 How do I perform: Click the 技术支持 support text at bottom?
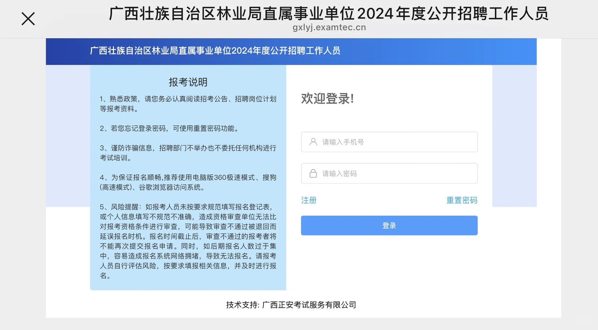(x=291, y=305)
